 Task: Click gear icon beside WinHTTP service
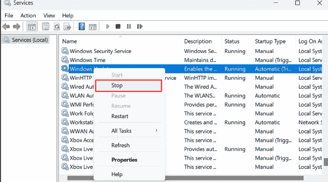[x=65, y=78]
